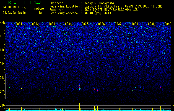Viewport: 174px width, 111px height.
Task: Click the 1.0 kHz axis label
Action: (2, 50)
